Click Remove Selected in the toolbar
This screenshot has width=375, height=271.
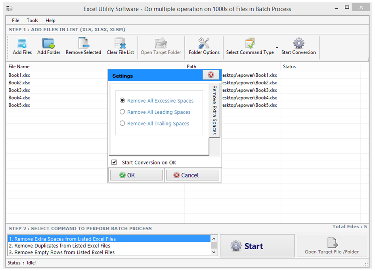coord(83,46)
